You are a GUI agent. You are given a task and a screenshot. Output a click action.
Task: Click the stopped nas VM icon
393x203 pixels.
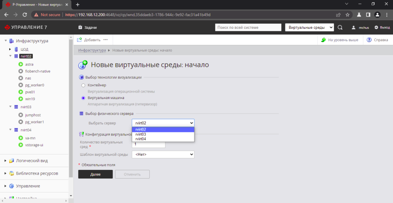point(21,78)
